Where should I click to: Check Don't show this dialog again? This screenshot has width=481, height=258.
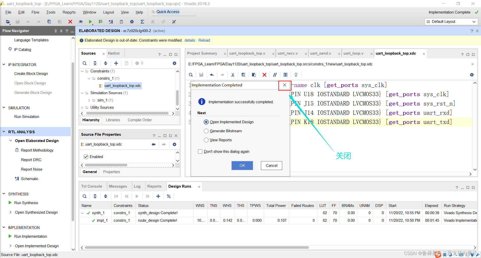pyautogui.click(x=200, y=152)
